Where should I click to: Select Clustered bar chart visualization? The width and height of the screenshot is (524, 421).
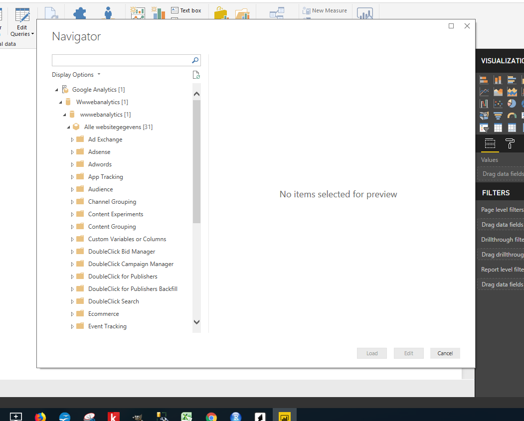[512, 80]
